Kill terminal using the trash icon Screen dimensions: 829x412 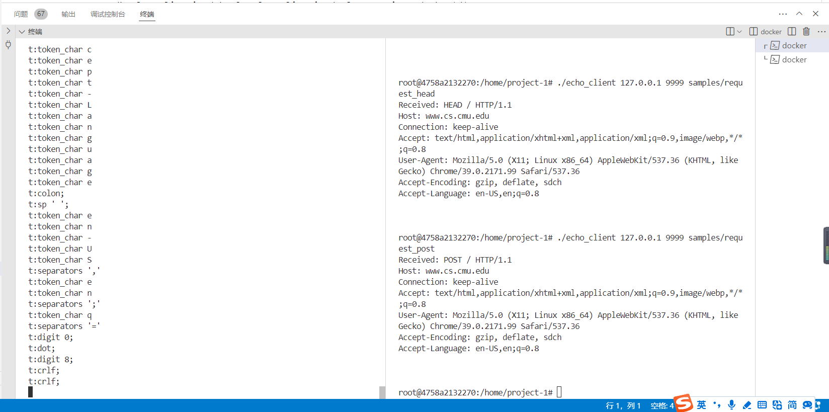pyautogui.click(x=806, y=32)
